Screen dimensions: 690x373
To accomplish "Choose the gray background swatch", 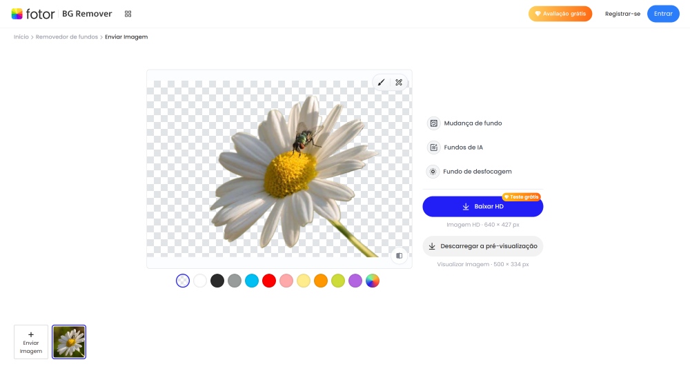I will click(235, 281).
